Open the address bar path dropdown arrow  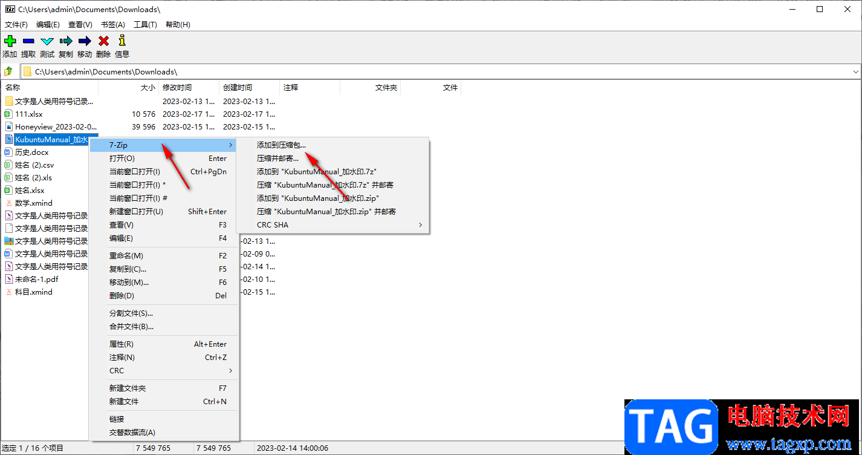tap(855, 71)
